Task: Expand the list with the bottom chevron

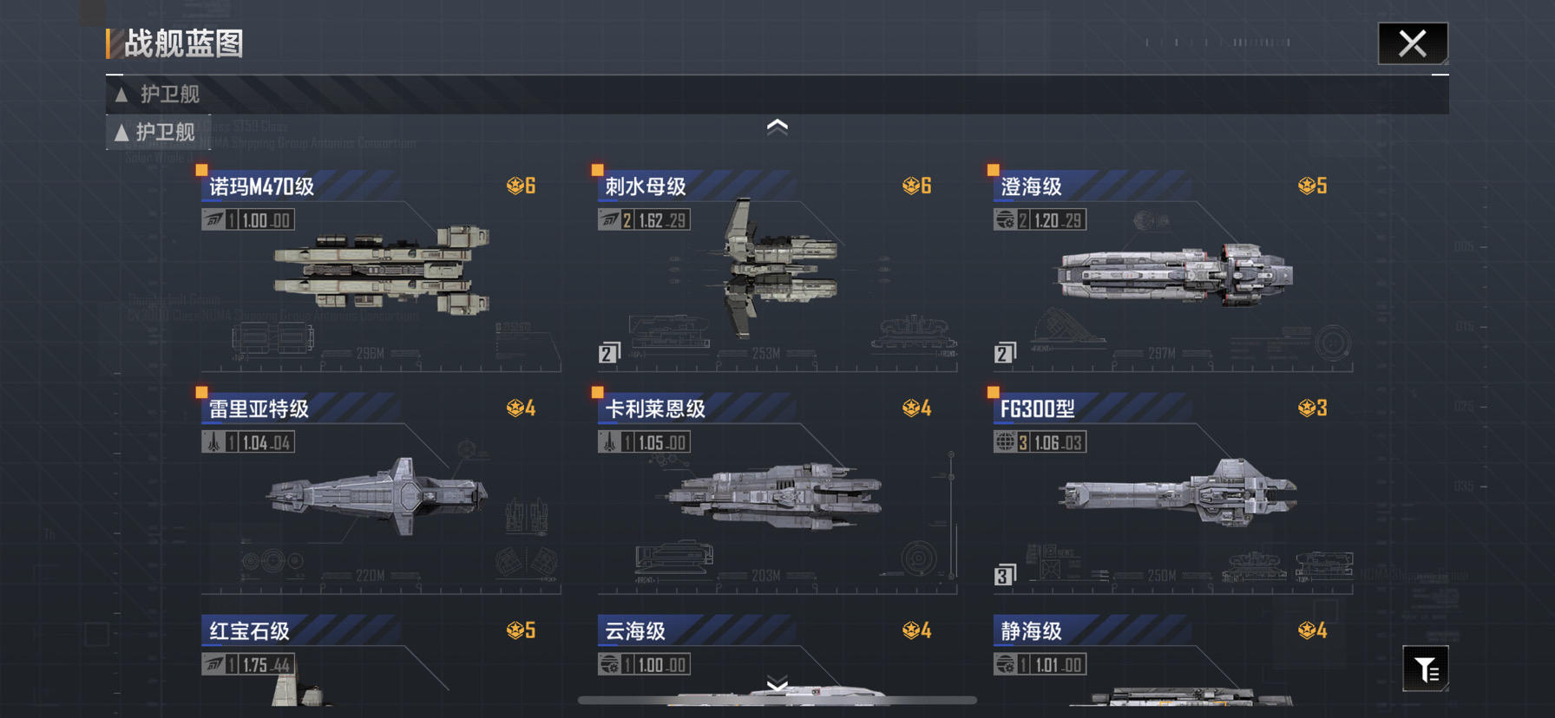Action: (777, 685)
